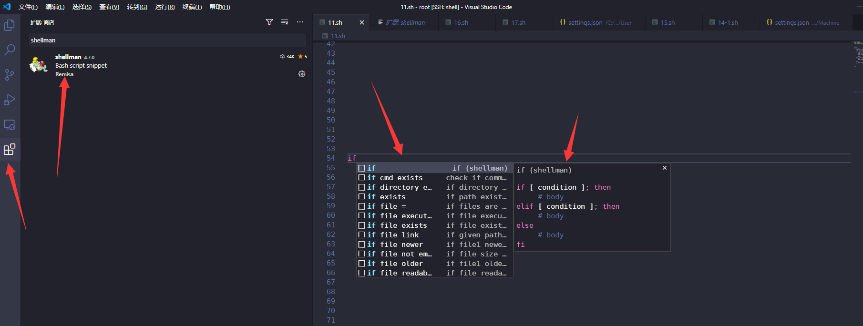The width and height of the screenshot is (863, 326).
Task: Select the 'if file =' suggestion
Action: point(435,206)
